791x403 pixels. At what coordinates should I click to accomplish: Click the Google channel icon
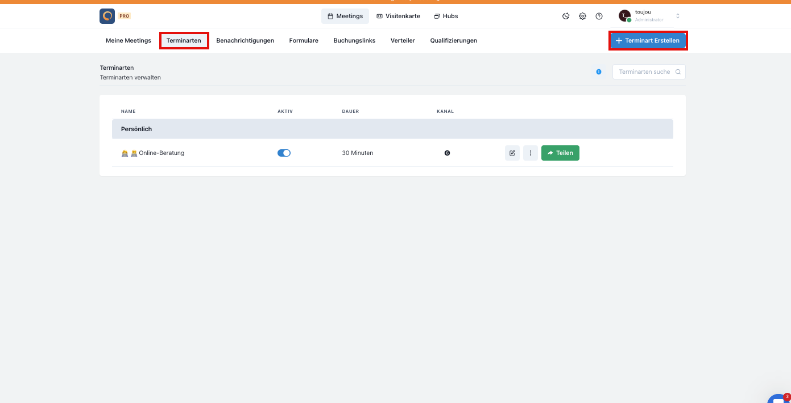[447, 153]
